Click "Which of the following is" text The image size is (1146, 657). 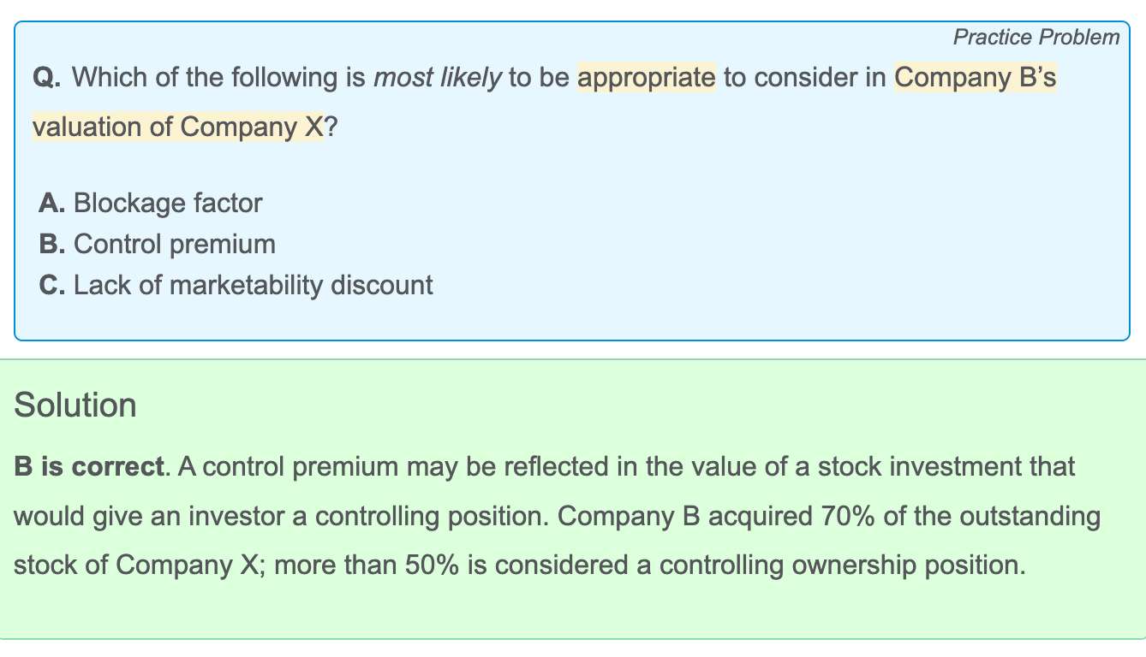point(219,78)
